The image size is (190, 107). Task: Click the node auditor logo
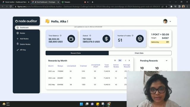point(26,21)
